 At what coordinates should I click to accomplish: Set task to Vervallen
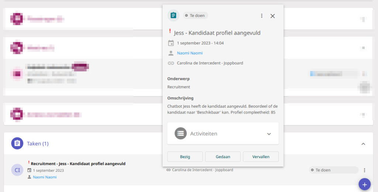261,157
